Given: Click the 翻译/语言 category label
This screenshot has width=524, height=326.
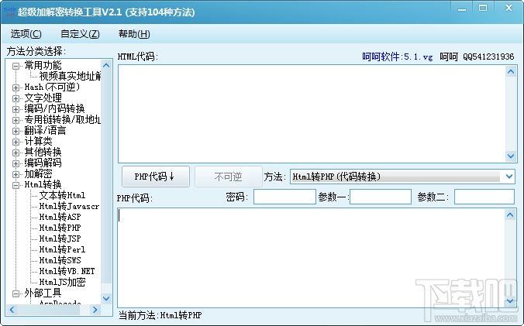Looking at the screenshot, I should (45, 130).
